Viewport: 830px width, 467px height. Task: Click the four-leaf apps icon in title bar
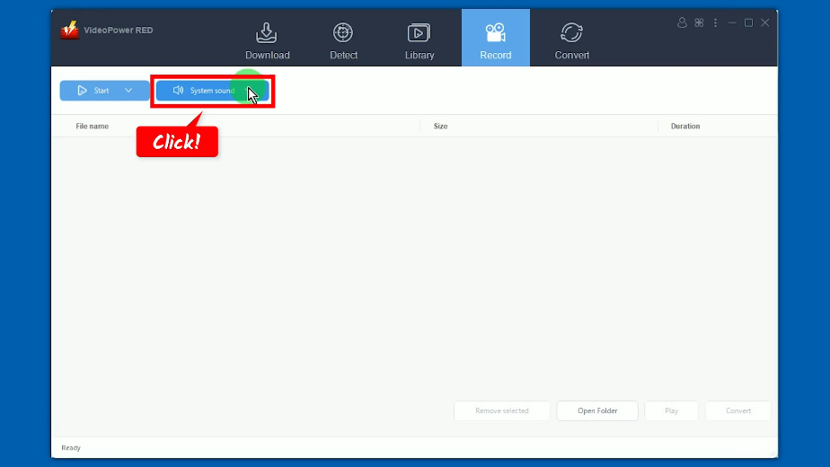[x=699, y=22]
